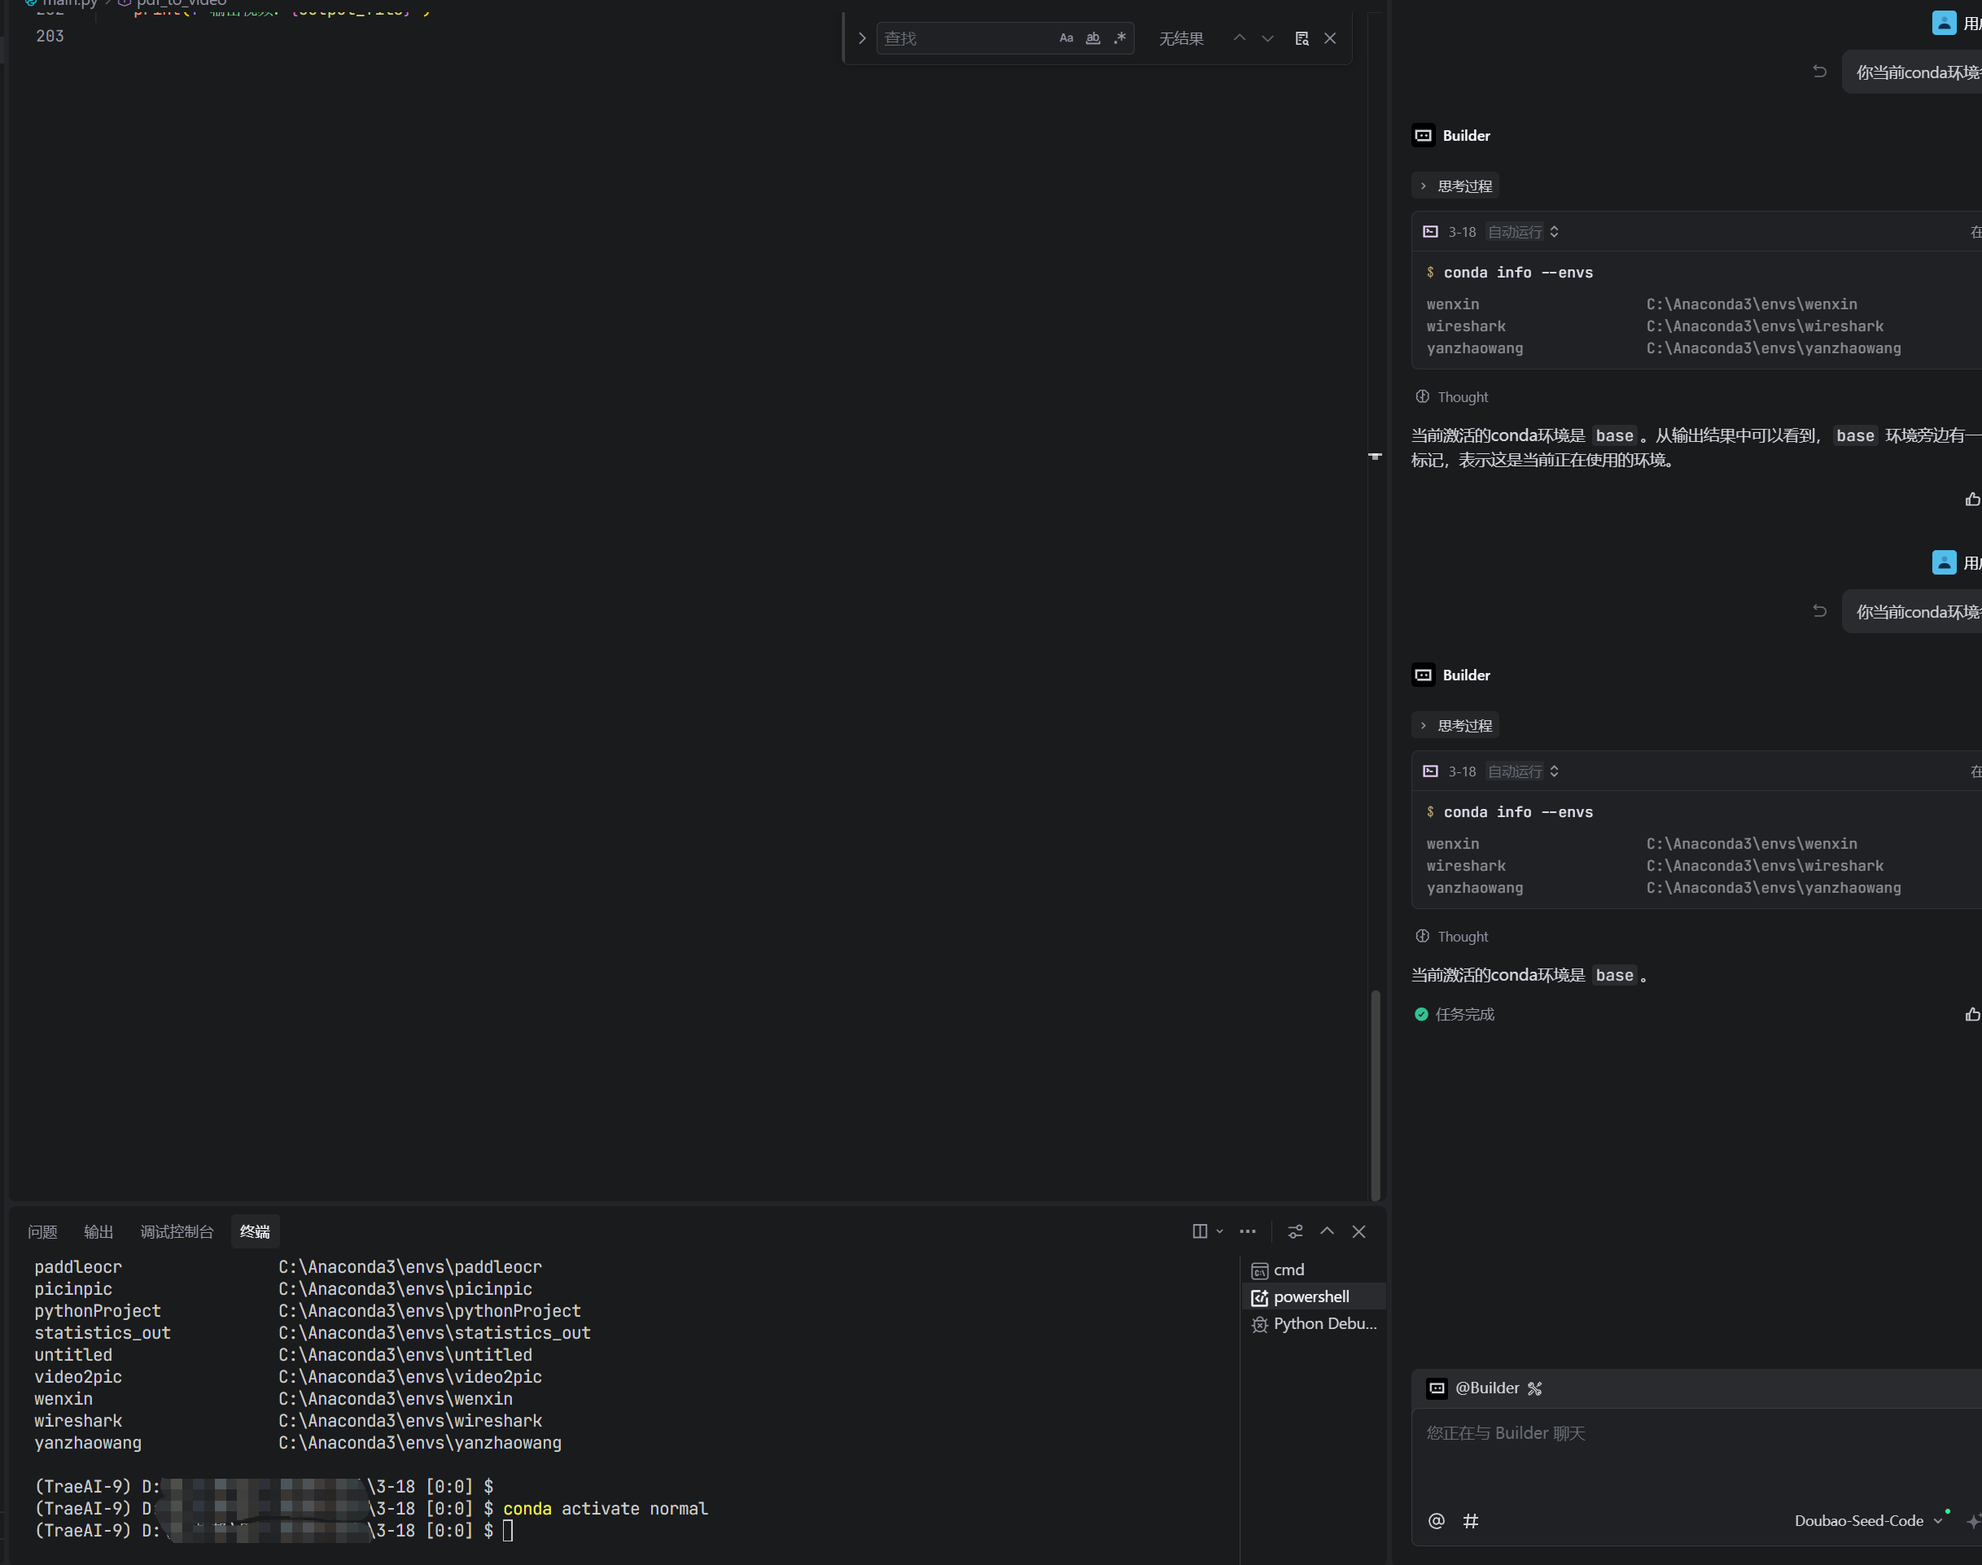Screen dimensions: 1982x1565
Task: Change 自动运行 mode in first command card
Action: point(1523,232)
